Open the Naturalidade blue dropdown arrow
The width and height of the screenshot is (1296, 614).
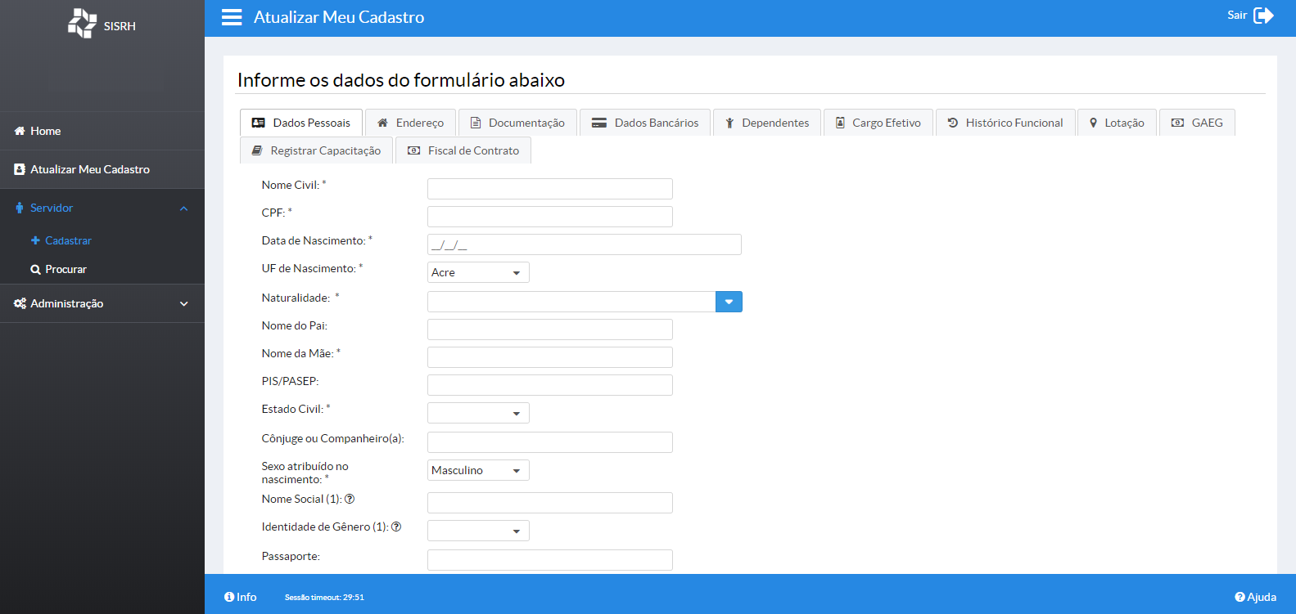click(729, 302)
